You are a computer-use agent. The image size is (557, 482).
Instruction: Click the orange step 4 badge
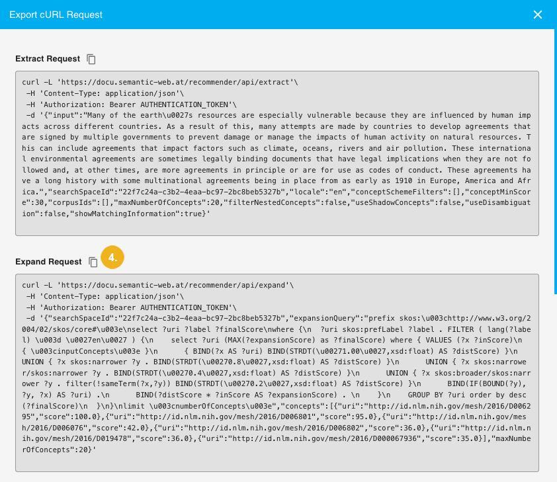(112, 259)
